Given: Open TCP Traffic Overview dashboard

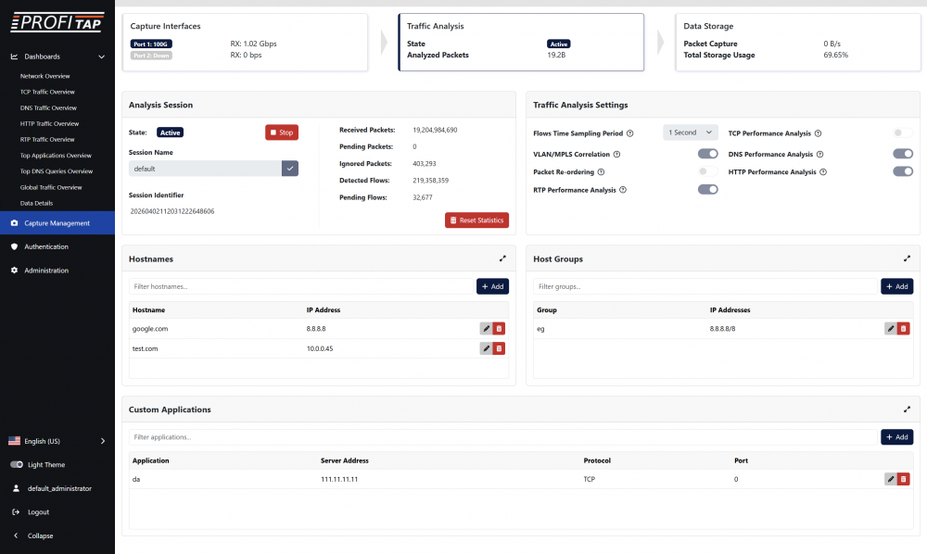Looking at the screenshot, I should point(47,93).
